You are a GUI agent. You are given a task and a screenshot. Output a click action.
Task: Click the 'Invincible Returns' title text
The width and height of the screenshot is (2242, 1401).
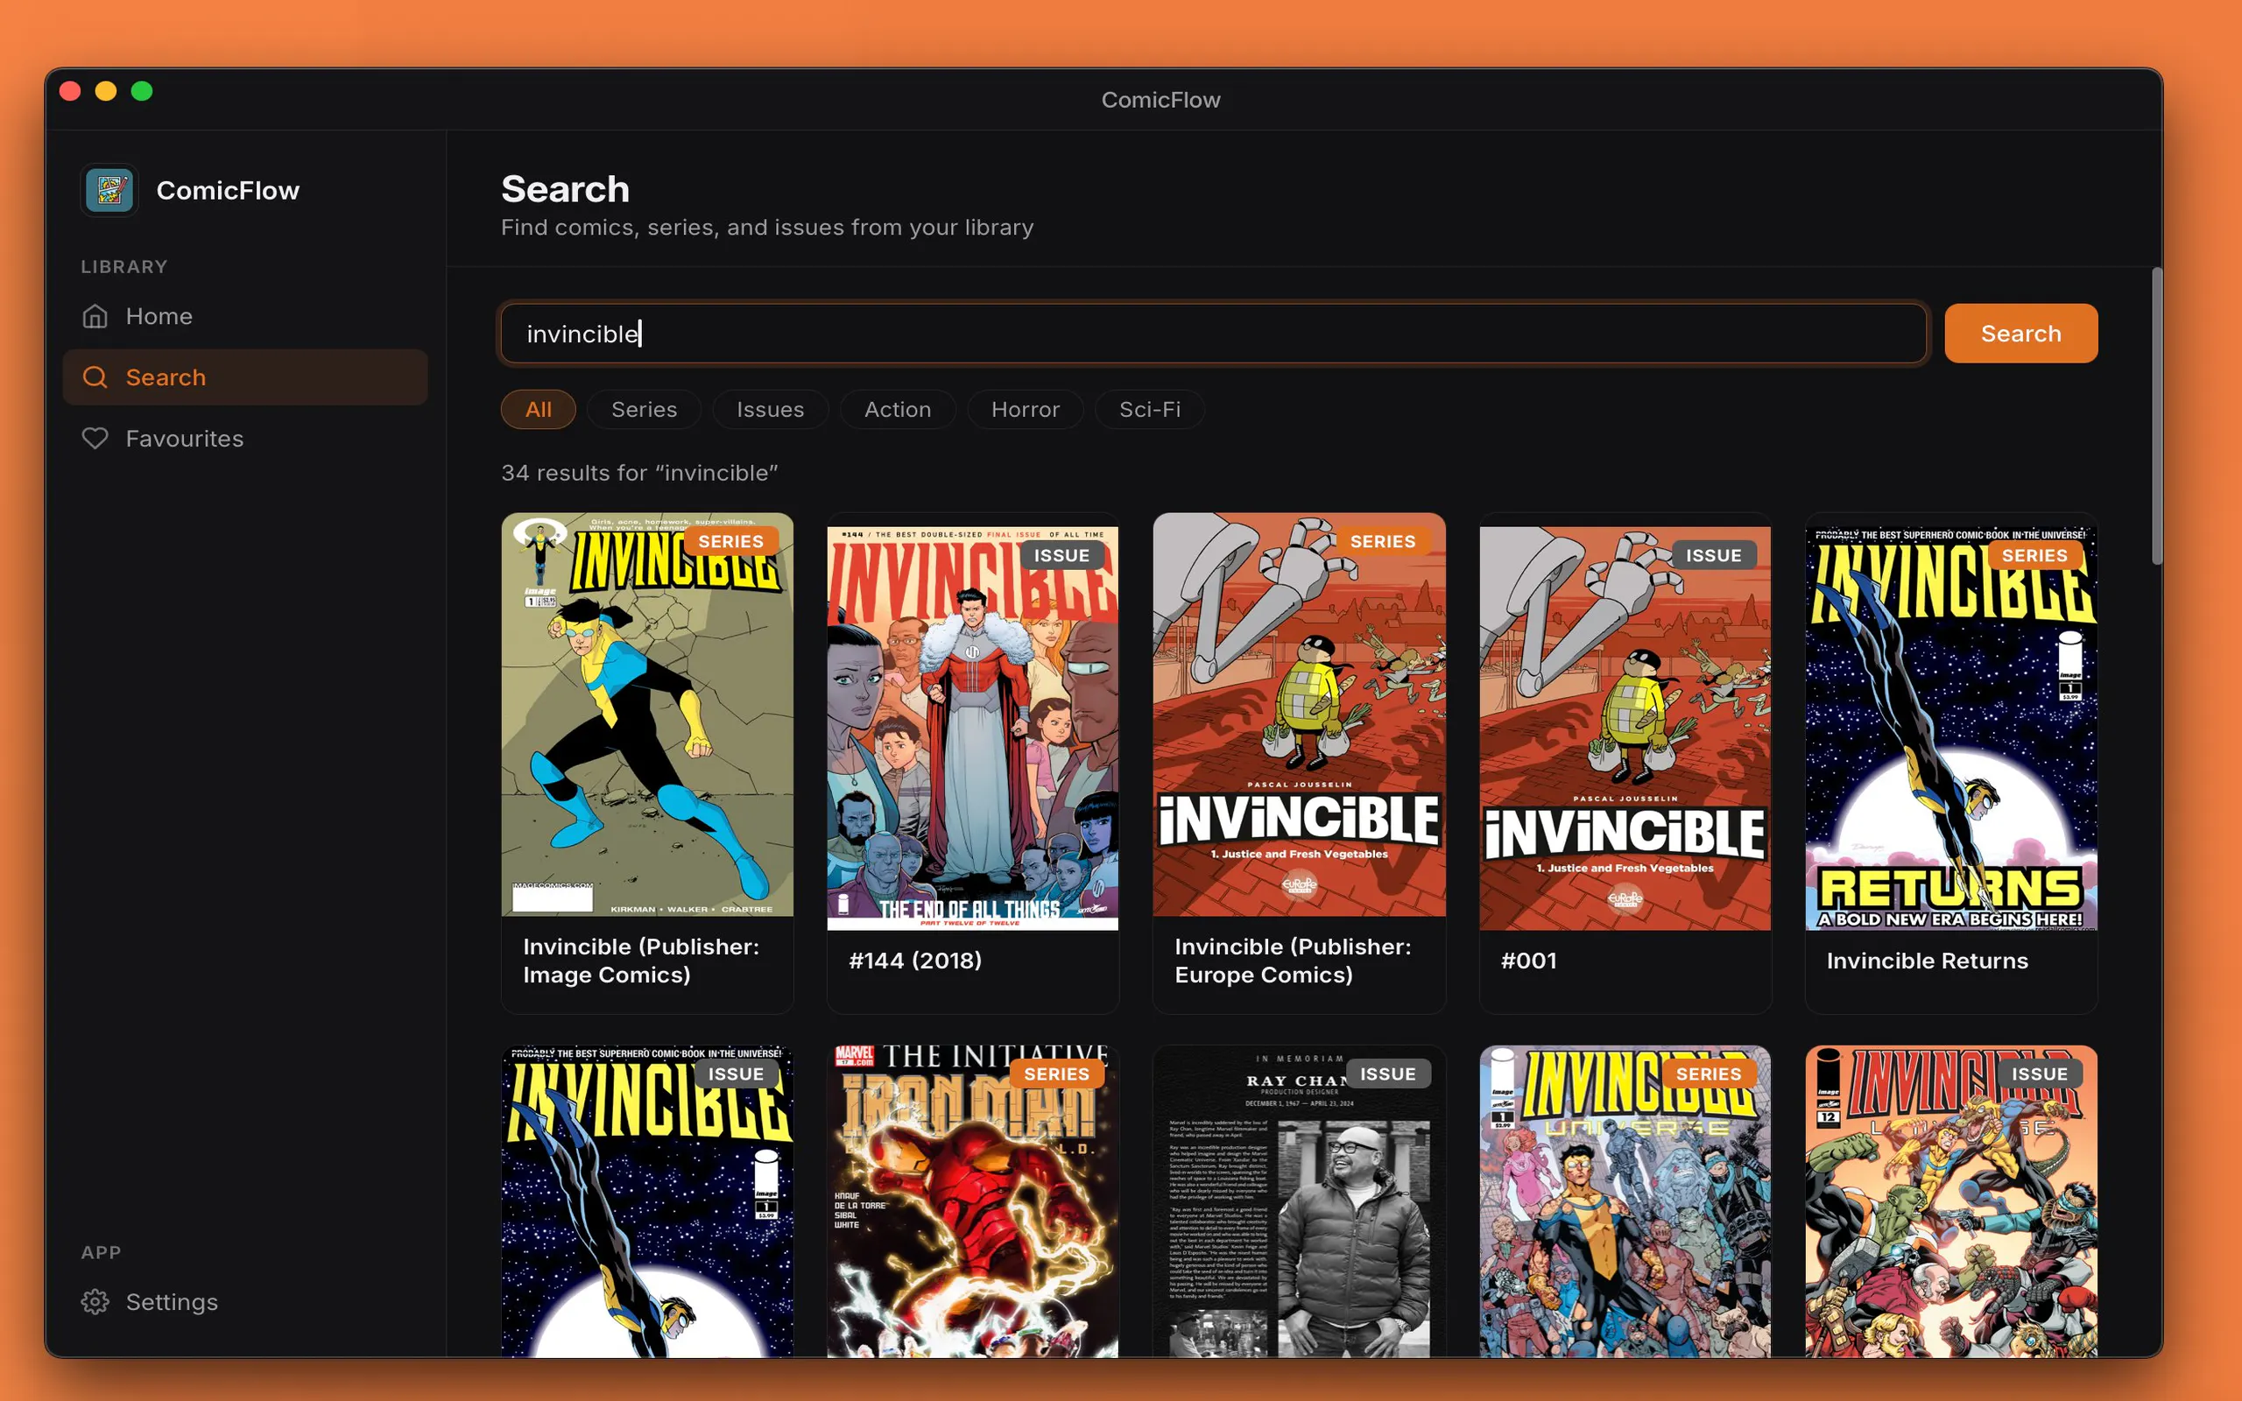(1927, 961)
